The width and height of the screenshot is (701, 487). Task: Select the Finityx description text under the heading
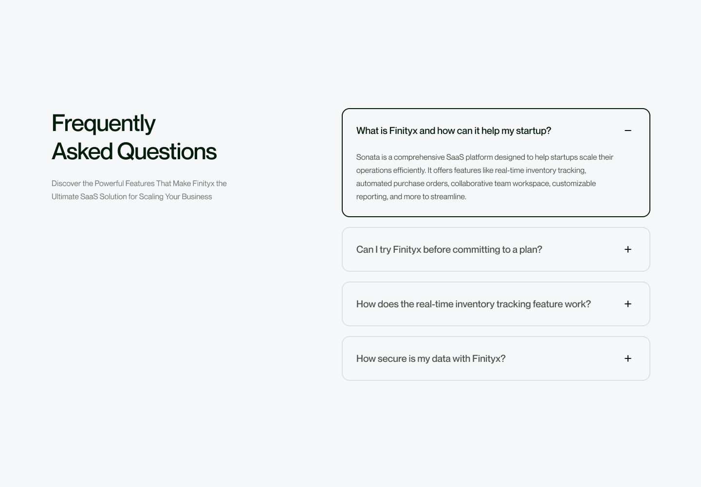tap(139, 190)
